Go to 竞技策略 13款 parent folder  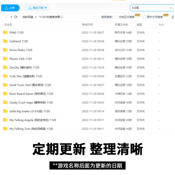click(x=123, y=111)
